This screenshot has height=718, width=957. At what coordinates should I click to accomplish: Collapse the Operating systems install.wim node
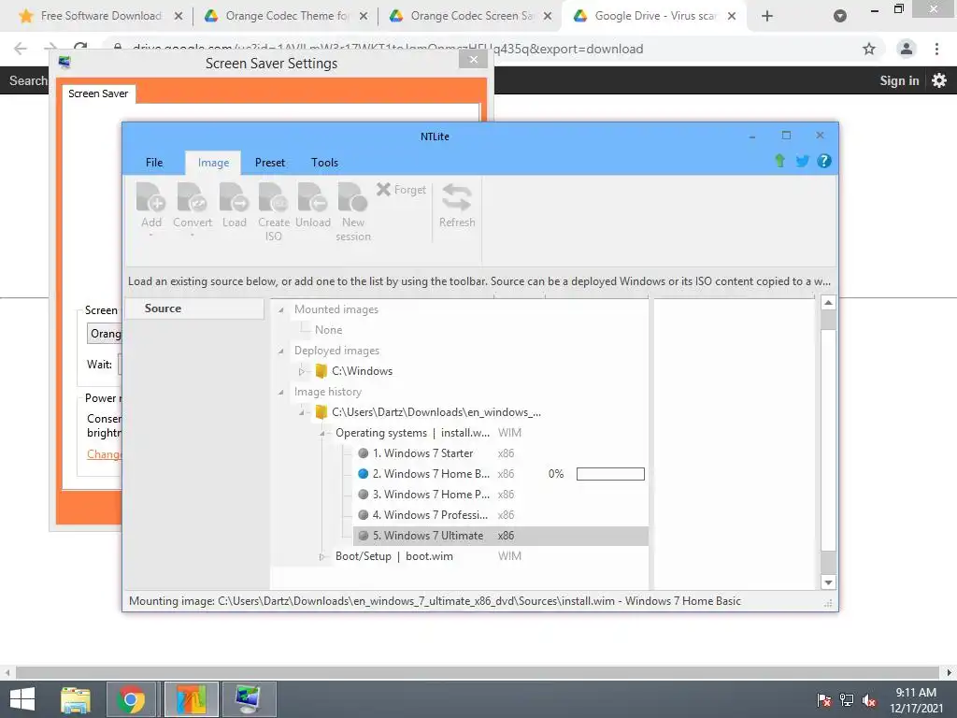[x=322, y=434]
